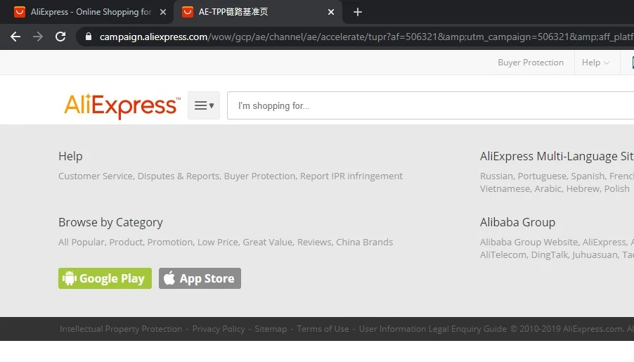Open AliExpress link under Alibaba Group

point(604,242)
